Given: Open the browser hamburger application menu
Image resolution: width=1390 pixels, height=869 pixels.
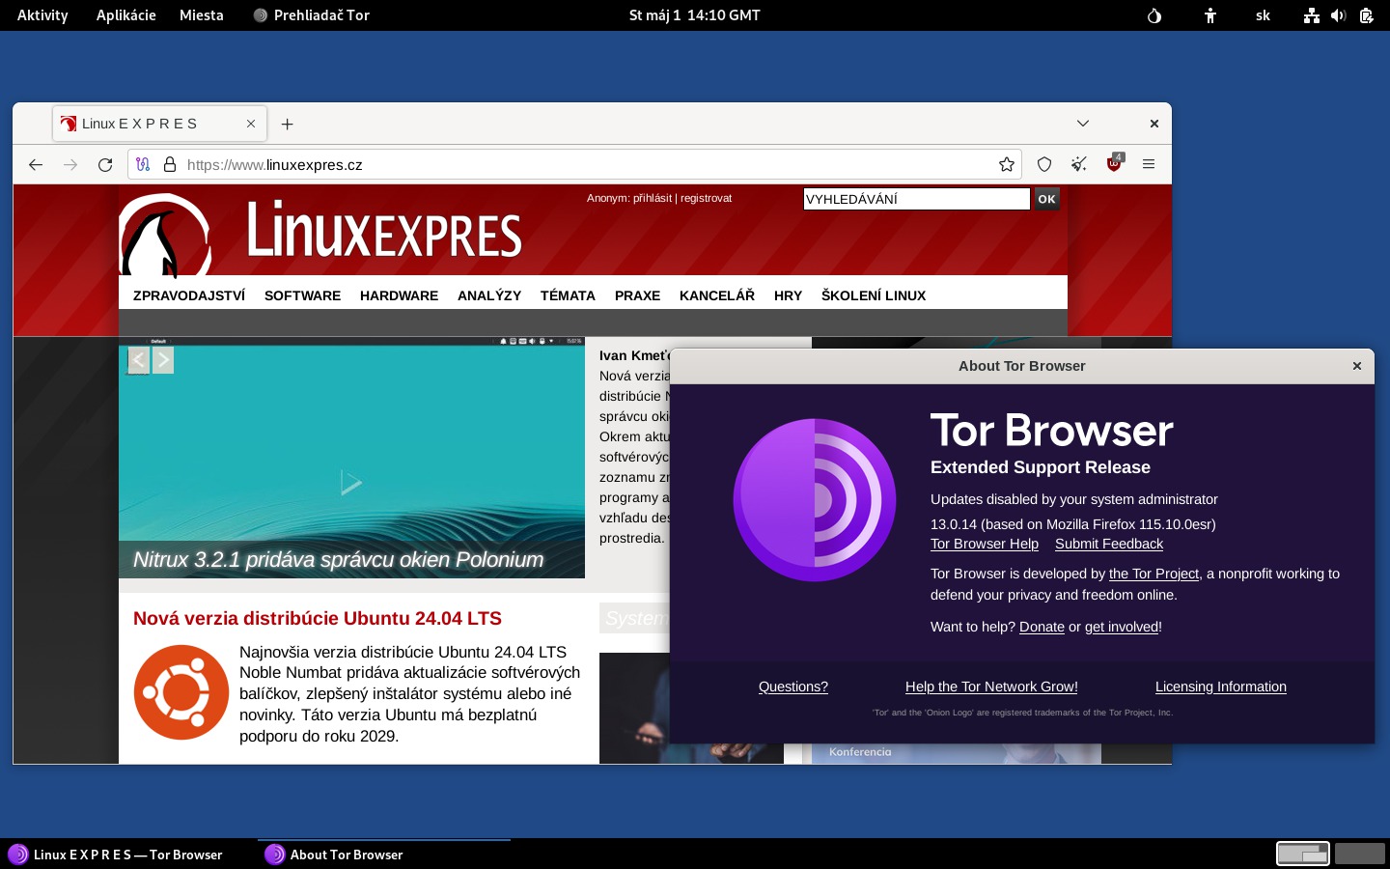Looking at the screenshot, I should click(1149, 165).
